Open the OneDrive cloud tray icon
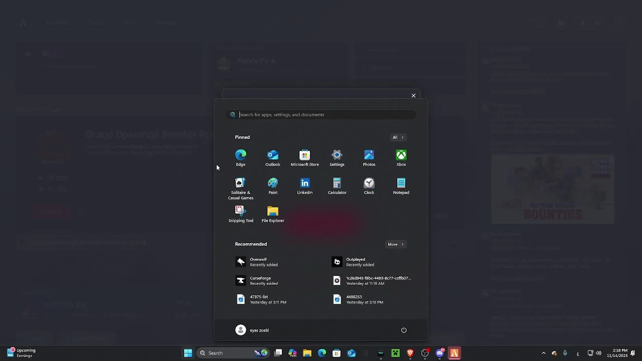The height and width of the screenshot is (361, 642). [x=554, y=353]
